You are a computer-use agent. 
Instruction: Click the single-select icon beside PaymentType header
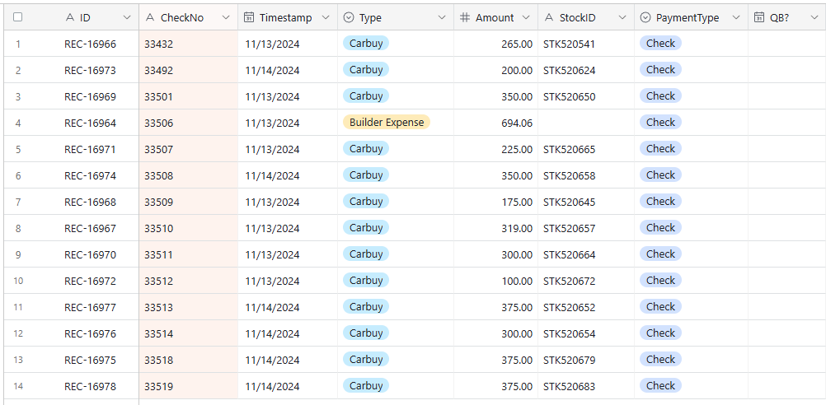click(645, 18)
